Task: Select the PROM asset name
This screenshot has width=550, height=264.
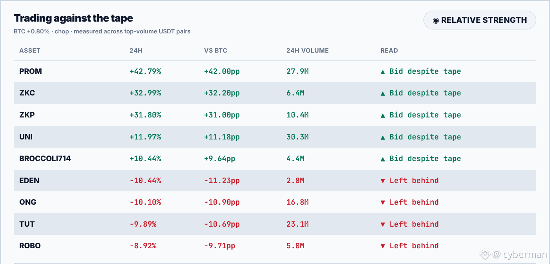Action: [31, 71]
